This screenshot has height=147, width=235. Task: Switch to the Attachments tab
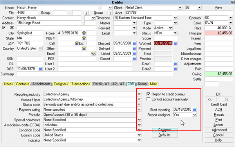coord(41,84)
